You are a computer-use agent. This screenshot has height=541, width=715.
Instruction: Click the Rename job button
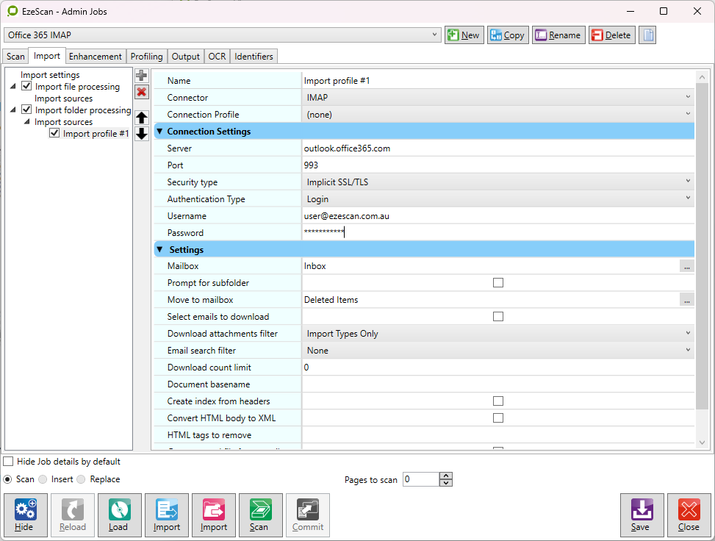coord(557,35)
